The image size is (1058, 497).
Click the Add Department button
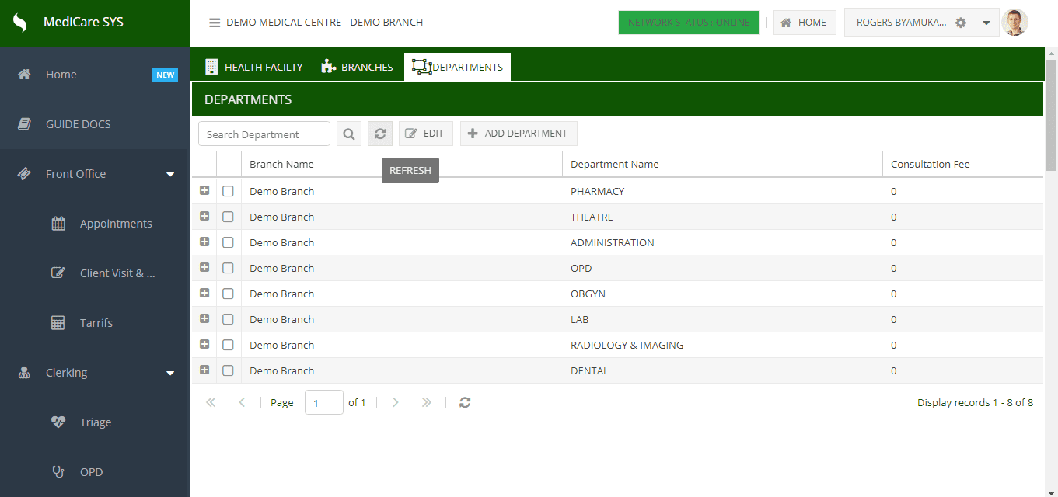pos(519,134)
